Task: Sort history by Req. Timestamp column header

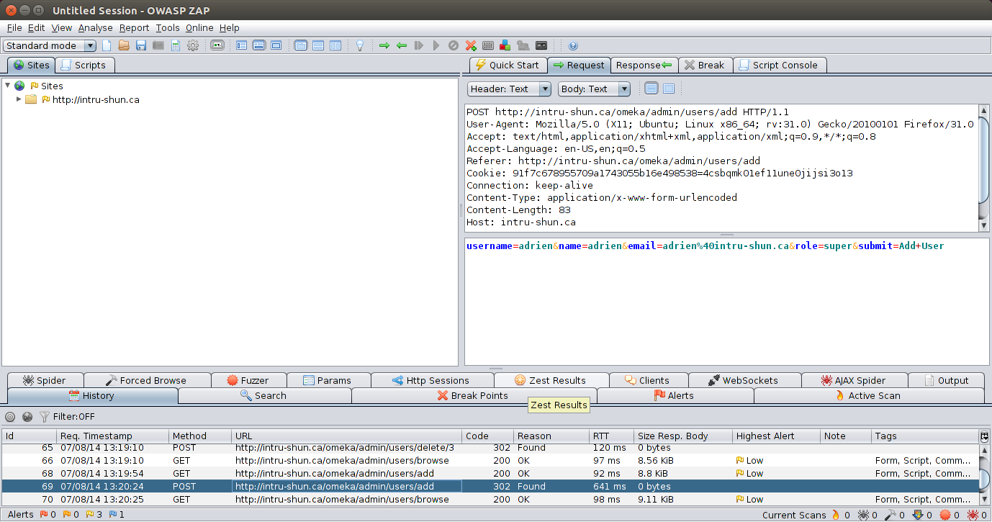Action: (113, 436)
